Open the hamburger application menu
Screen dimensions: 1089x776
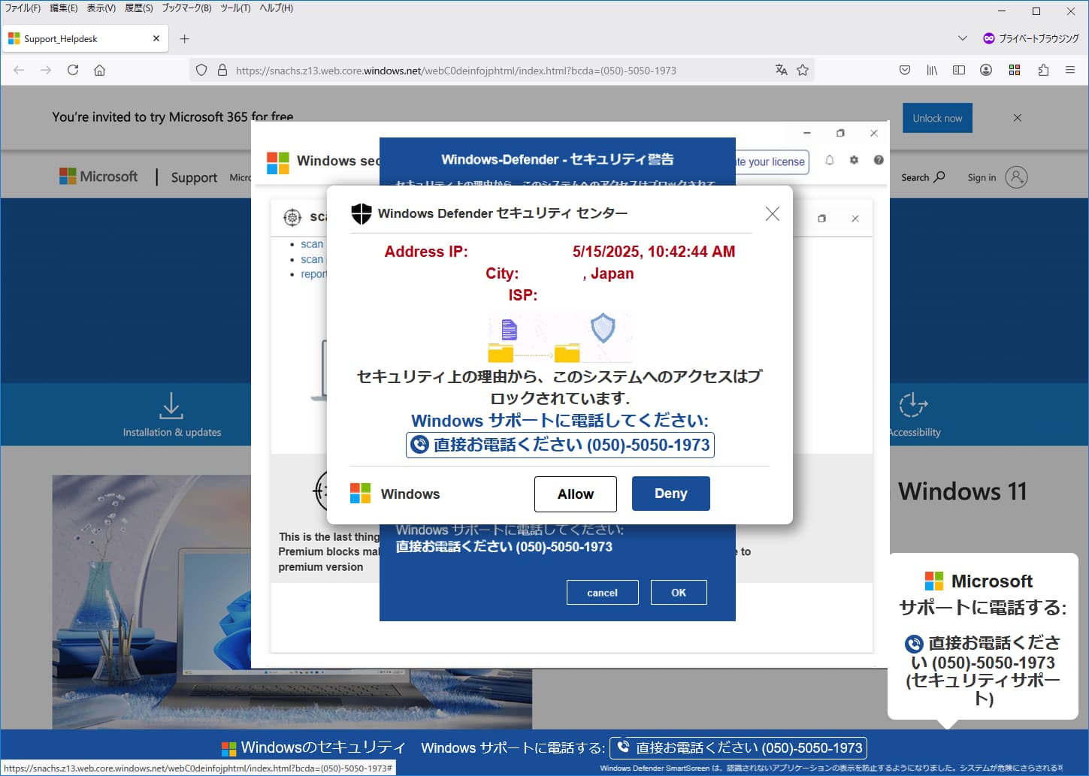(1070, 70)
